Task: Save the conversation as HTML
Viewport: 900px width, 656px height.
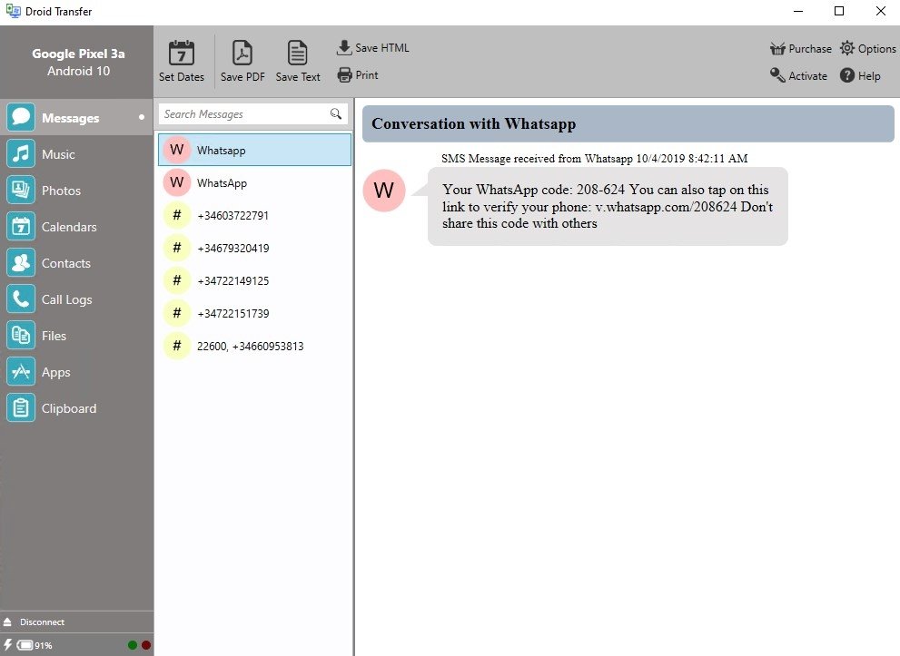Action: tap(373, 47)
